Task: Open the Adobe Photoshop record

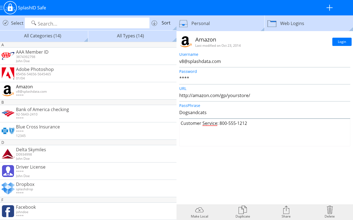Action: tap(88, 73)
